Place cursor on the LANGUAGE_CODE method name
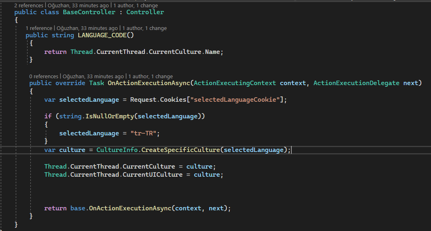Screen dimensions: 431x231 (102, 35)
